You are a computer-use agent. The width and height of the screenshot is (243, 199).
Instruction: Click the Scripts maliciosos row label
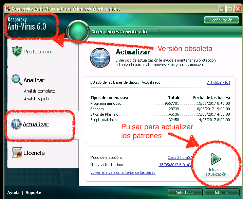[x=104, y=120]
